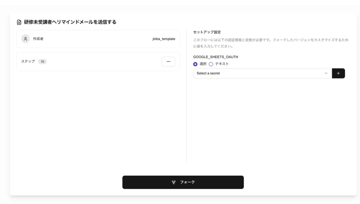Image resolution: width=360 pixels, height=204 pixels.
Task: Click the 選択 label next to the radio
Action: [203, 64]
